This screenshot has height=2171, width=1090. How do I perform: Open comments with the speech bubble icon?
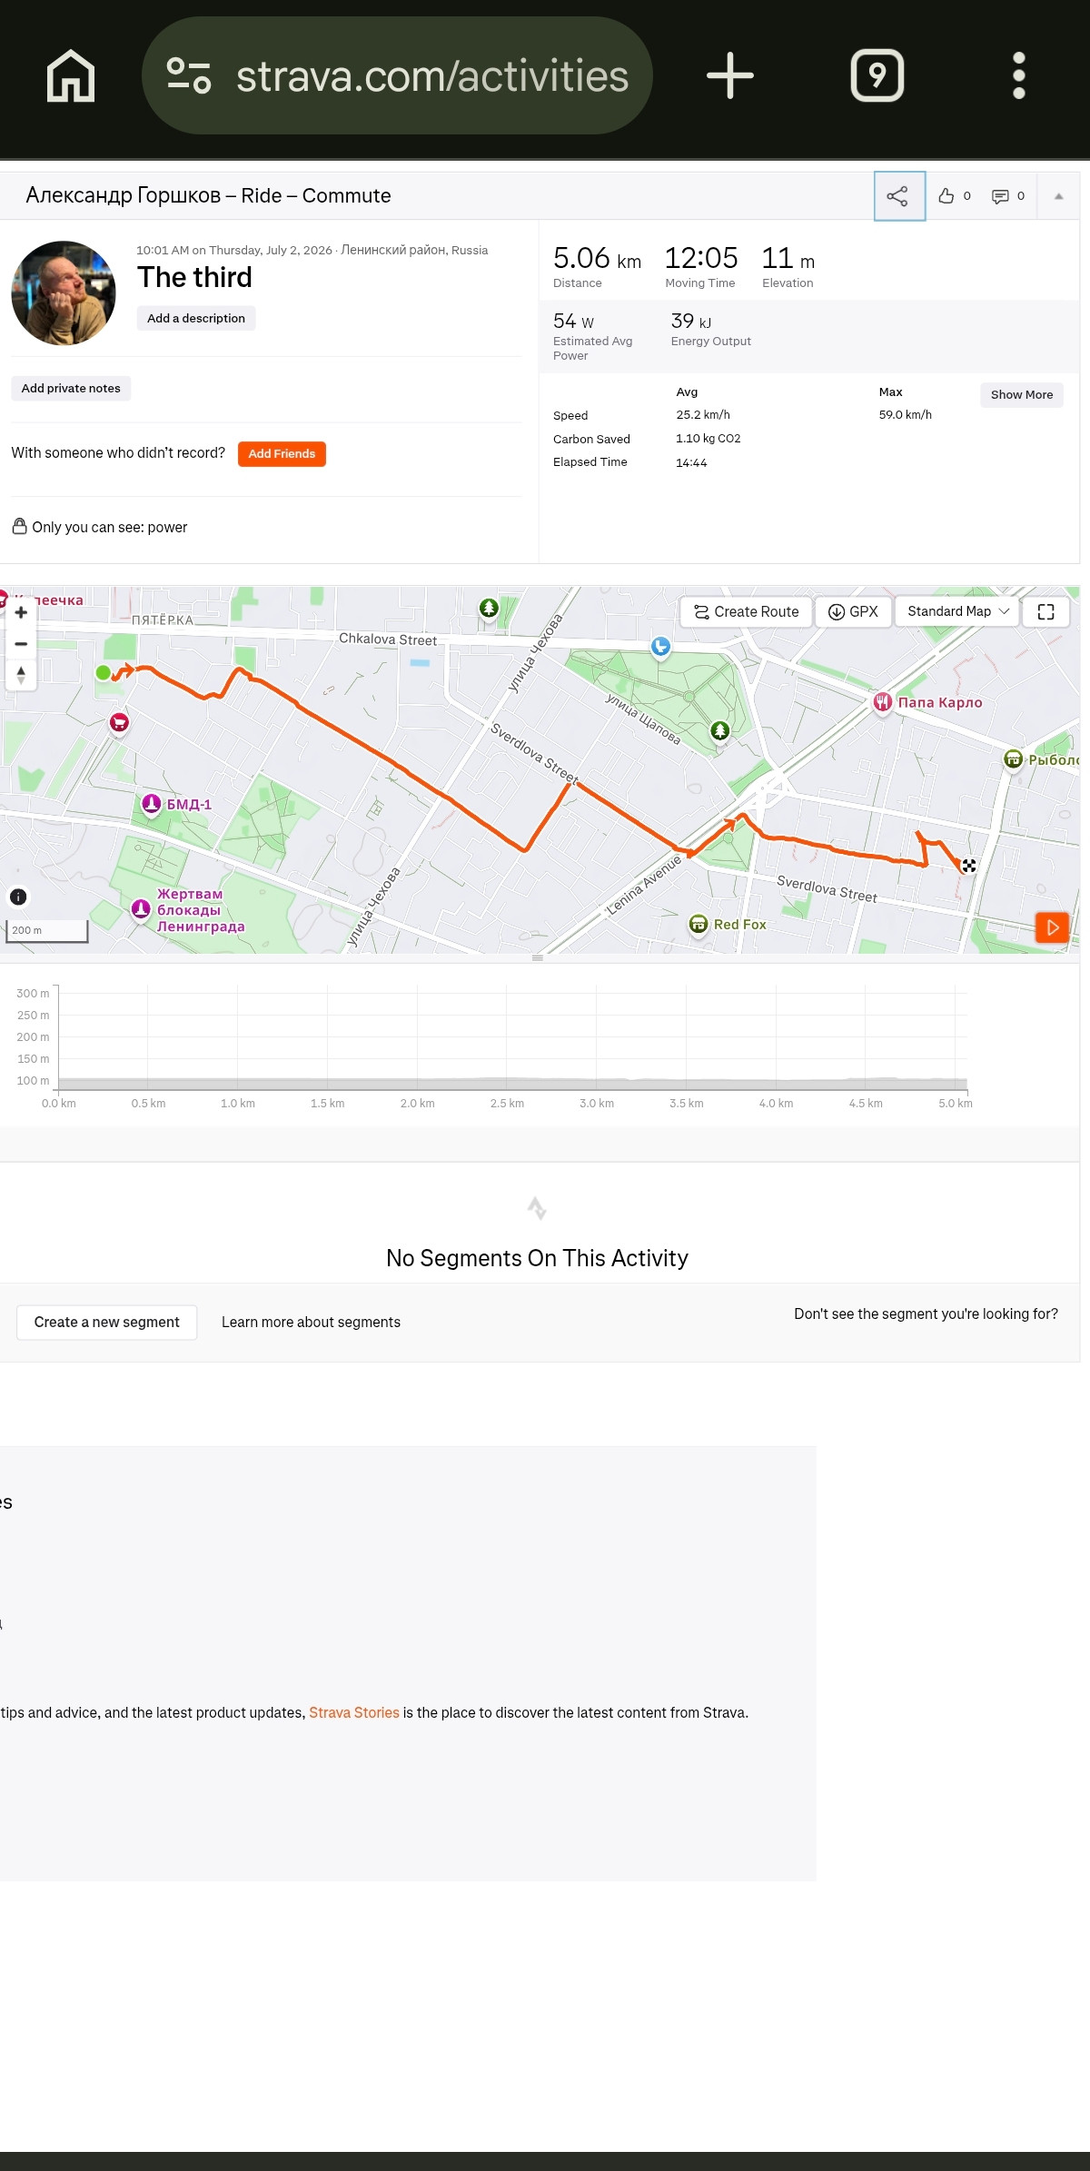click(1000, 196)
